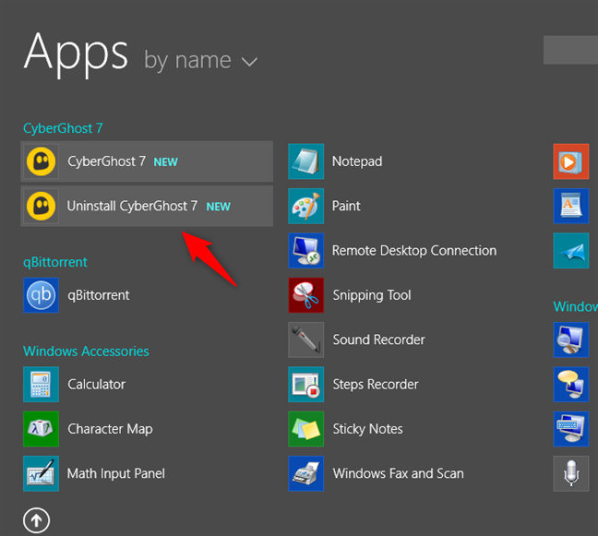Click the 'Snipping Tool' label

coord(372,295)
